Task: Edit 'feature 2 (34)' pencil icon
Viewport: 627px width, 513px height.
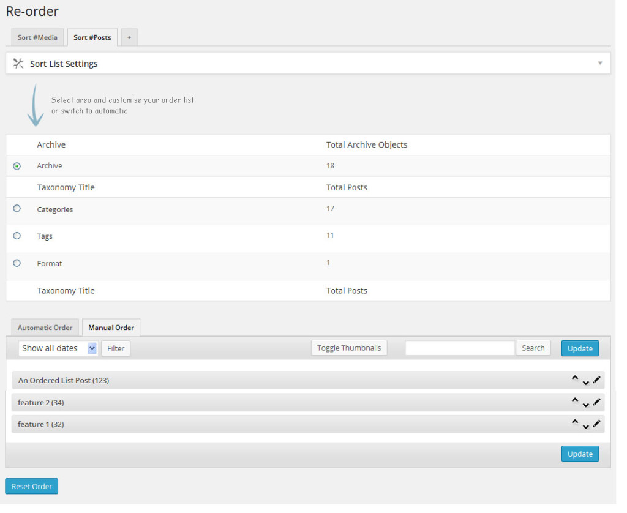Action: pos(607,409)
